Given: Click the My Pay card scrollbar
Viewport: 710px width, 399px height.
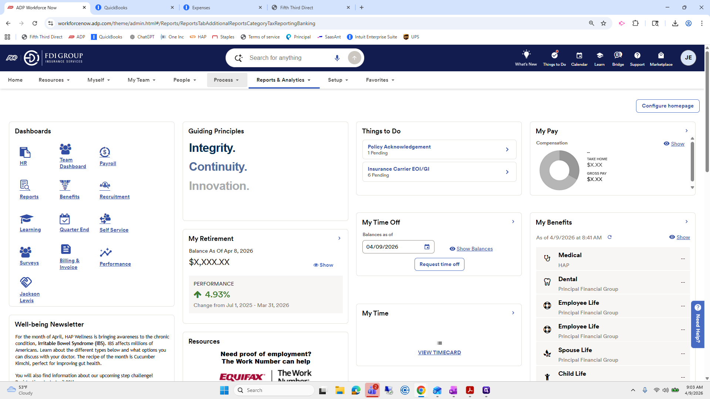Looking at the screenshot, I should tap(692, 161).
